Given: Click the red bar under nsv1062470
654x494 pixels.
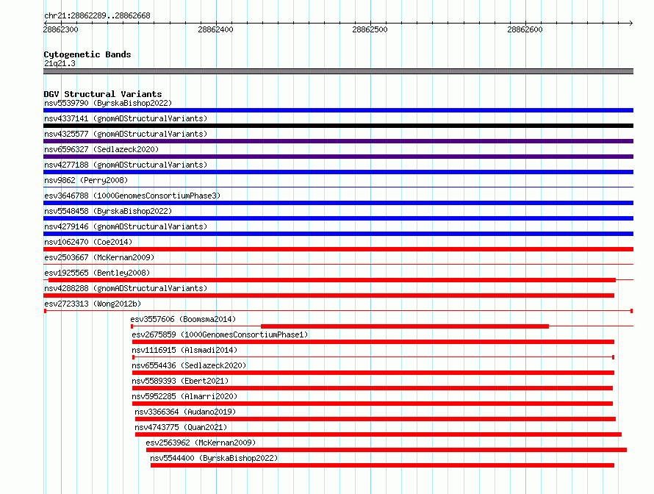Looking at the screenshot, I should coord(338,249).
